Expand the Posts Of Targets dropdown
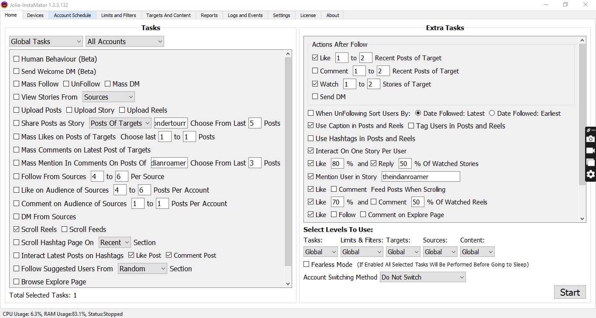This screenshot has height=318, width=596. [x=120, y=123]
